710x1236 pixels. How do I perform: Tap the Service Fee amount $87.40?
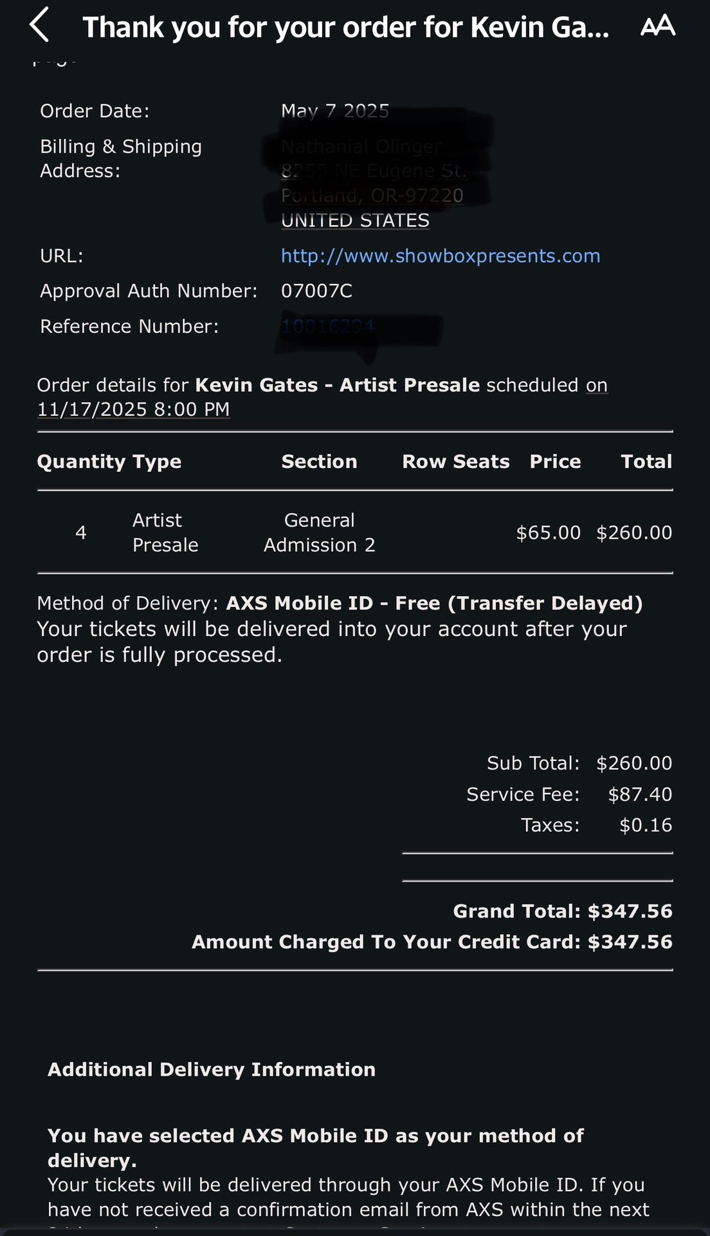click(640, 794)
